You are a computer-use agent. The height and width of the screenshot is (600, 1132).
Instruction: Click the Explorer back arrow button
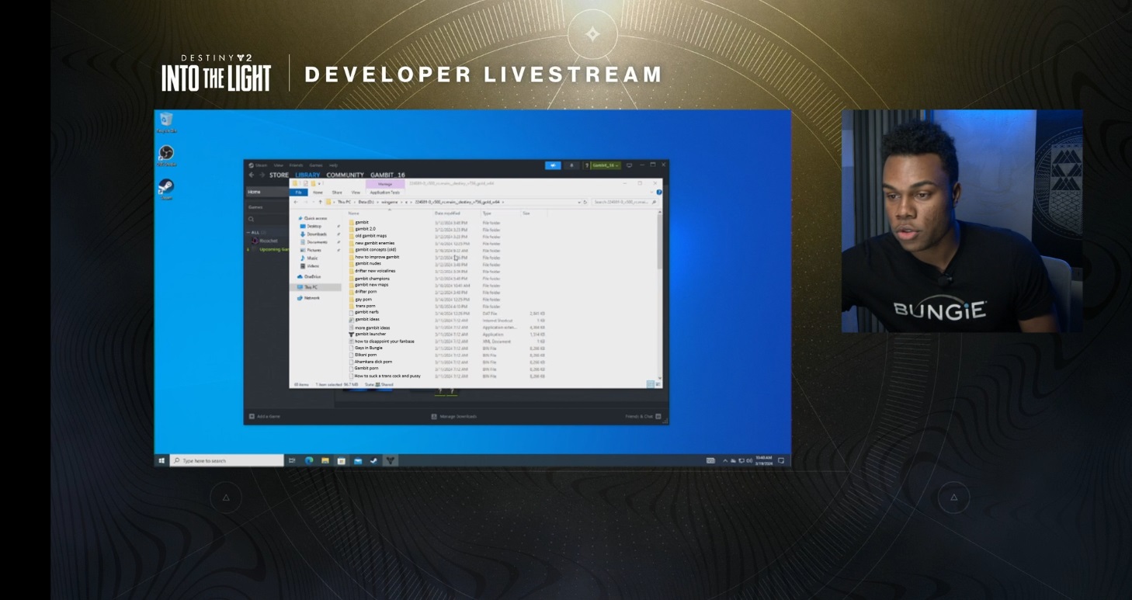coord(295,202)
